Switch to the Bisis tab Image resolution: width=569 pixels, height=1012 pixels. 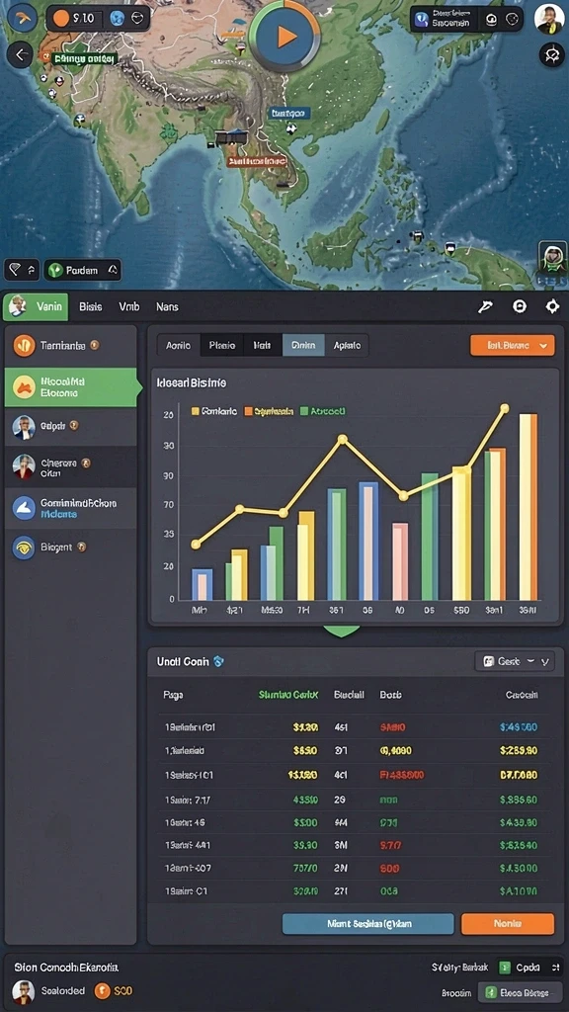pos(90,307)
